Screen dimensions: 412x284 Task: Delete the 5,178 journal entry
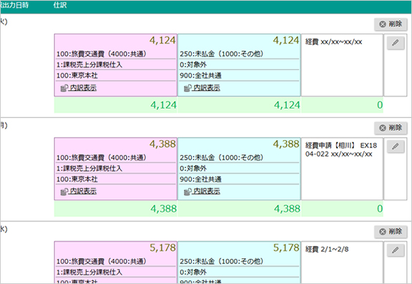[391, 232]
